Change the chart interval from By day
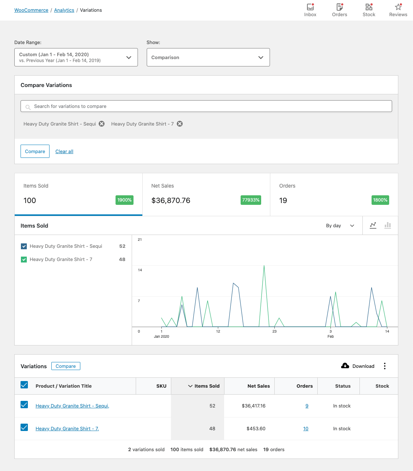The width and height of the screenshot is (413, 471). (340, 225)
